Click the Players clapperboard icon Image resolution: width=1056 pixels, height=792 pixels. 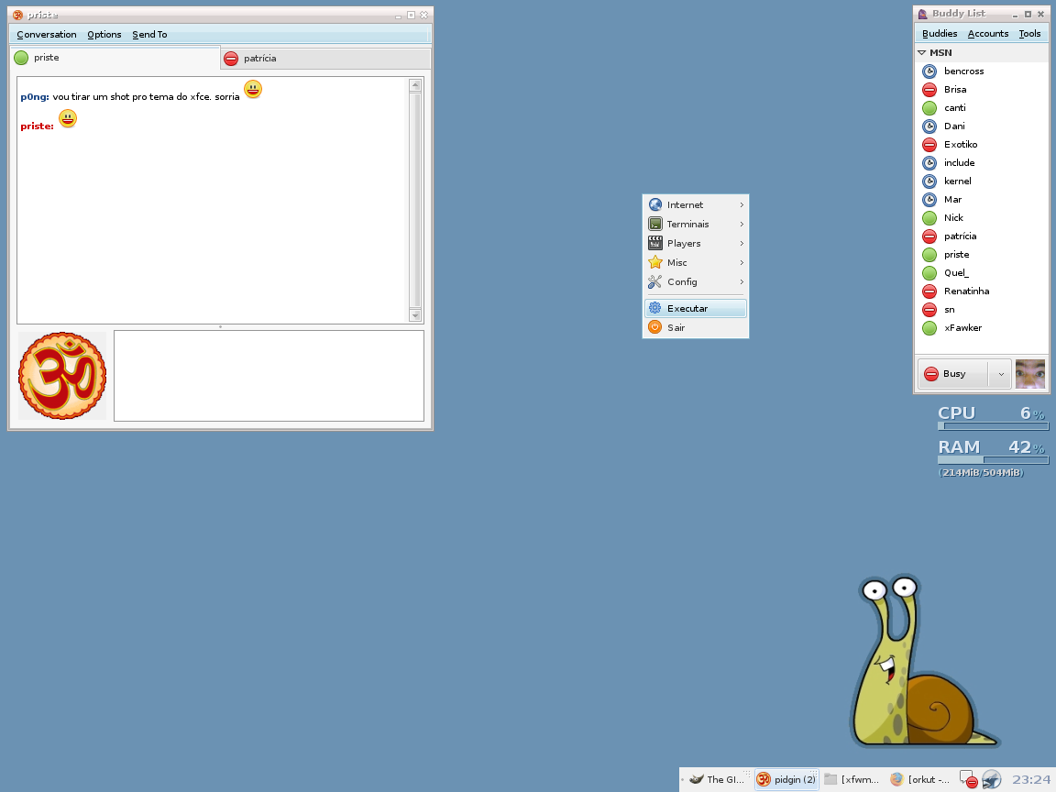point(654,243)
